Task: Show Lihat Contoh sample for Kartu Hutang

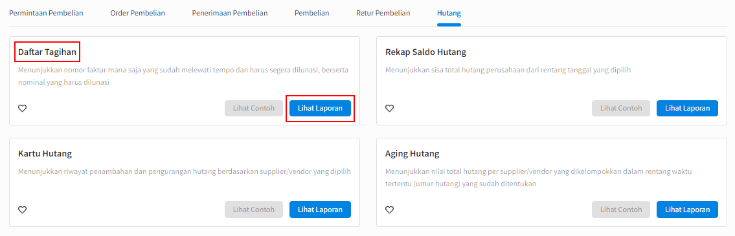Action: pyautogui.click(x=254, y=209)
